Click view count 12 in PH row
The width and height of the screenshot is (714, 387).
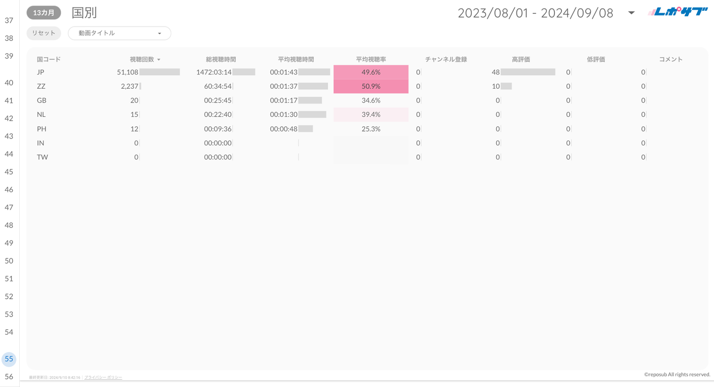134,129
